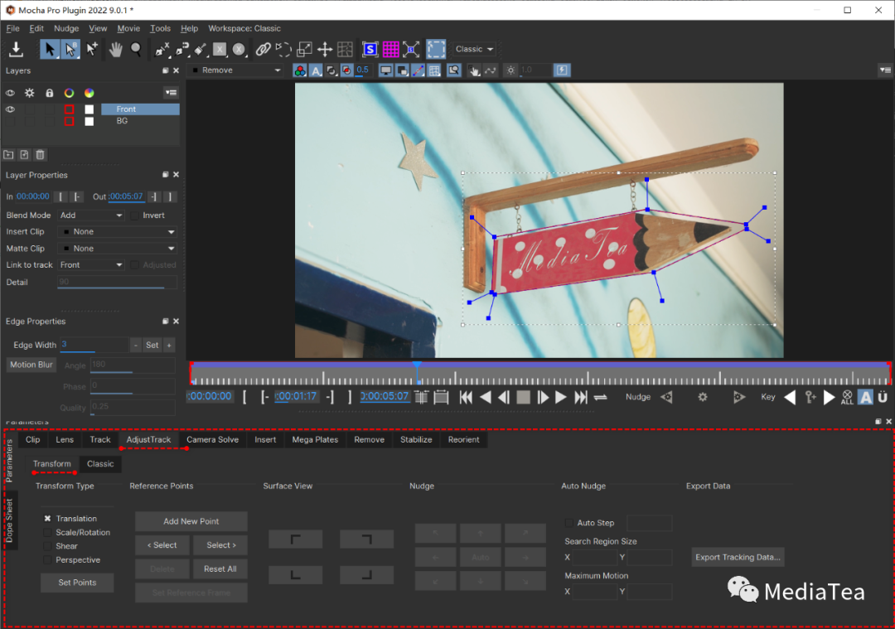Toggle the blue Surface S icon

click(370, 49)
